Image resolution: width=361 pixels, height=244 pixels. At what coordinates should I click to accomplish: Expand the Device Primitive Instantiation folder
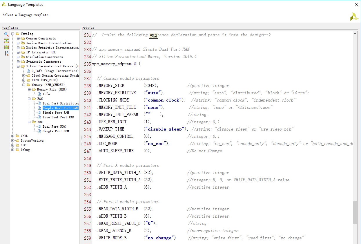(x=18, y=48)
